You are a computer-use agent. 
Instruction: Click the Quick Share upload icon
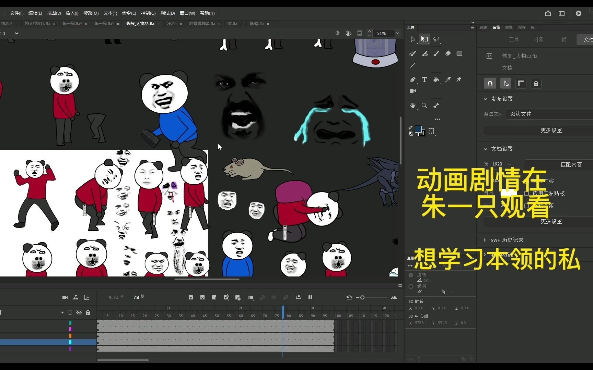tap(548, 13)
